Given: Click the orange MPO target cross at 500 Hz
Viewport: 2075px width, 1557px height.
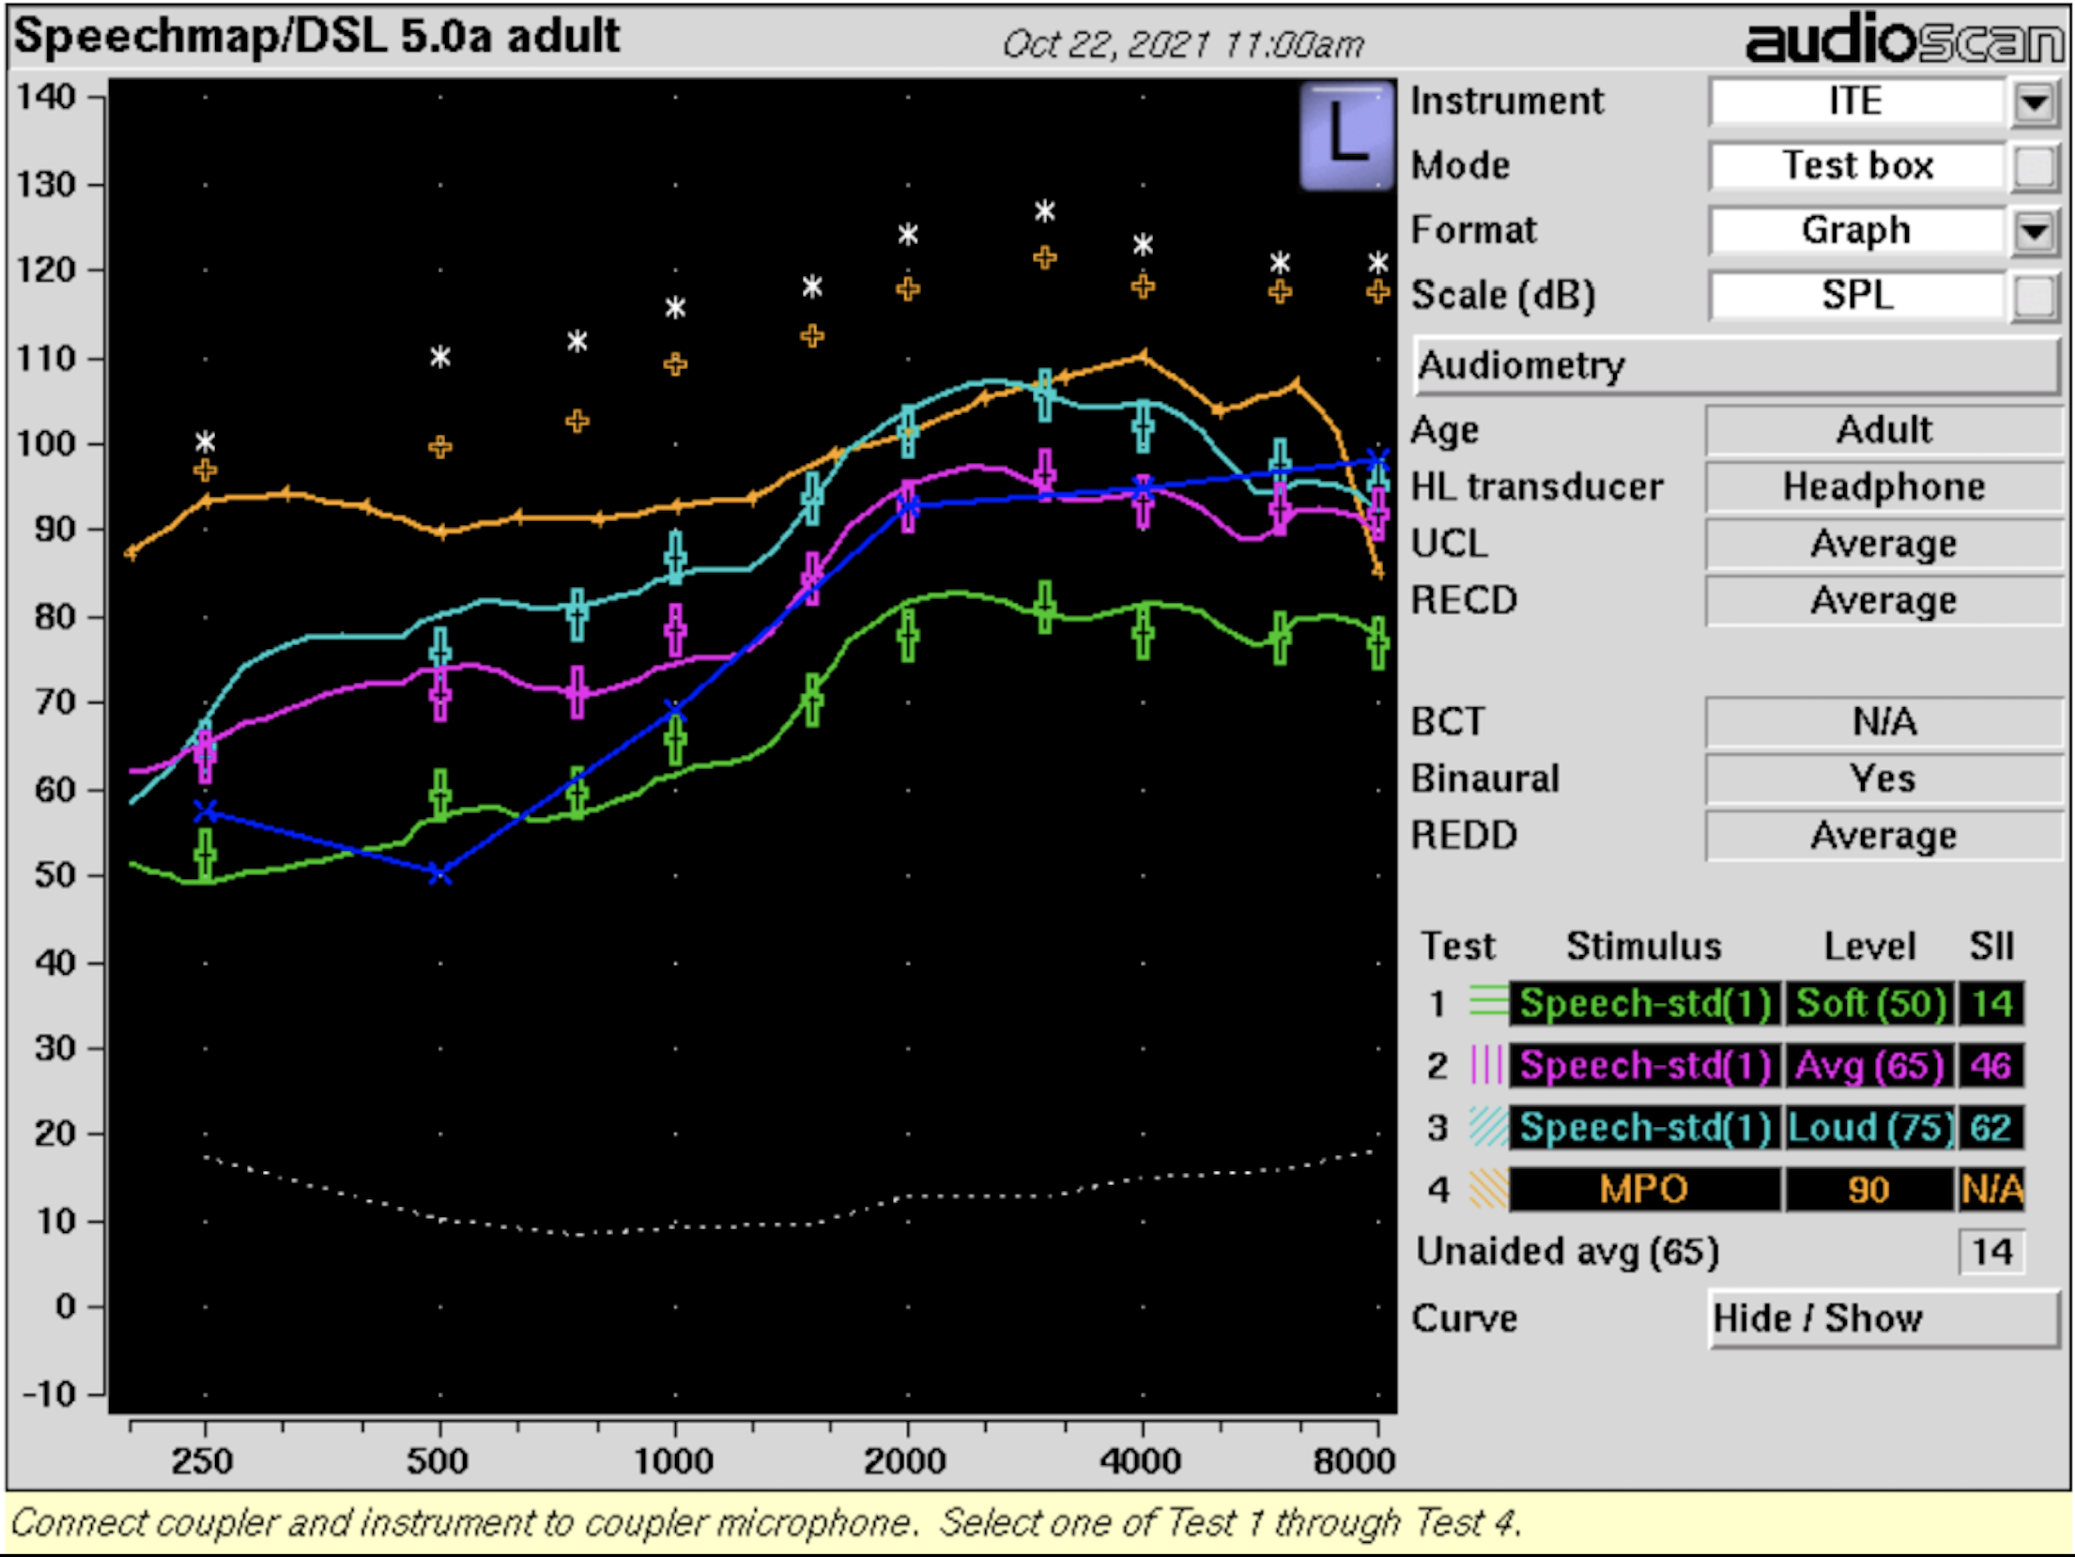Looking at the screenshot, I should tap(439, 447).
